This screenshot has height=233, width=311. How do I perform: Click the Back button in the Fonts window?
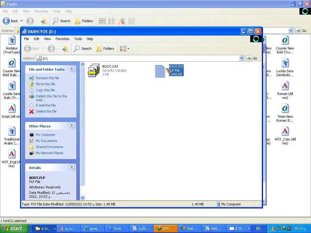[10, 21]
